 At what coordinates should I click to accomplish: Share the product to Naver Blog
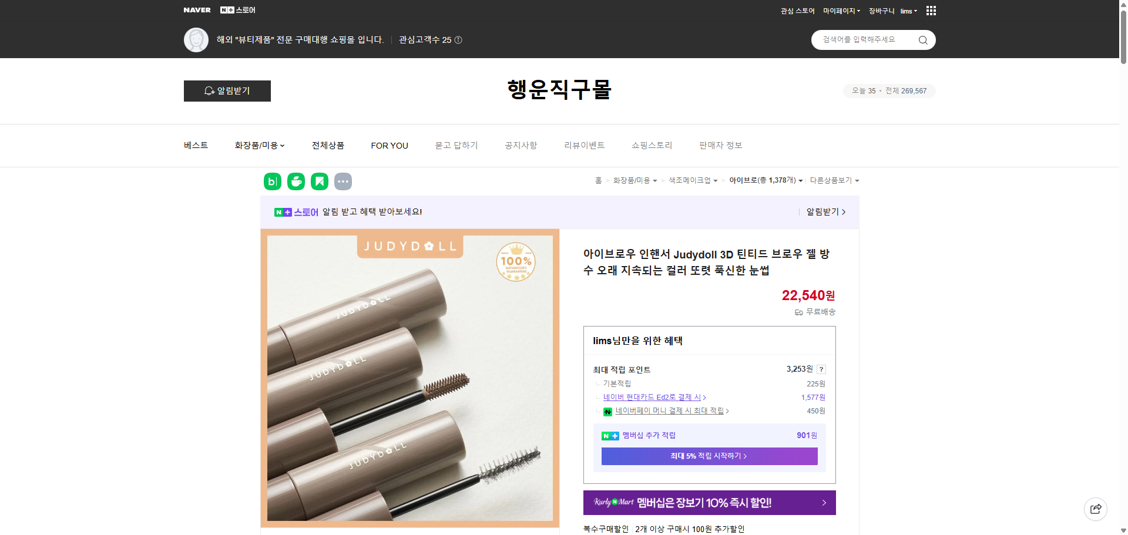point(272,181)
